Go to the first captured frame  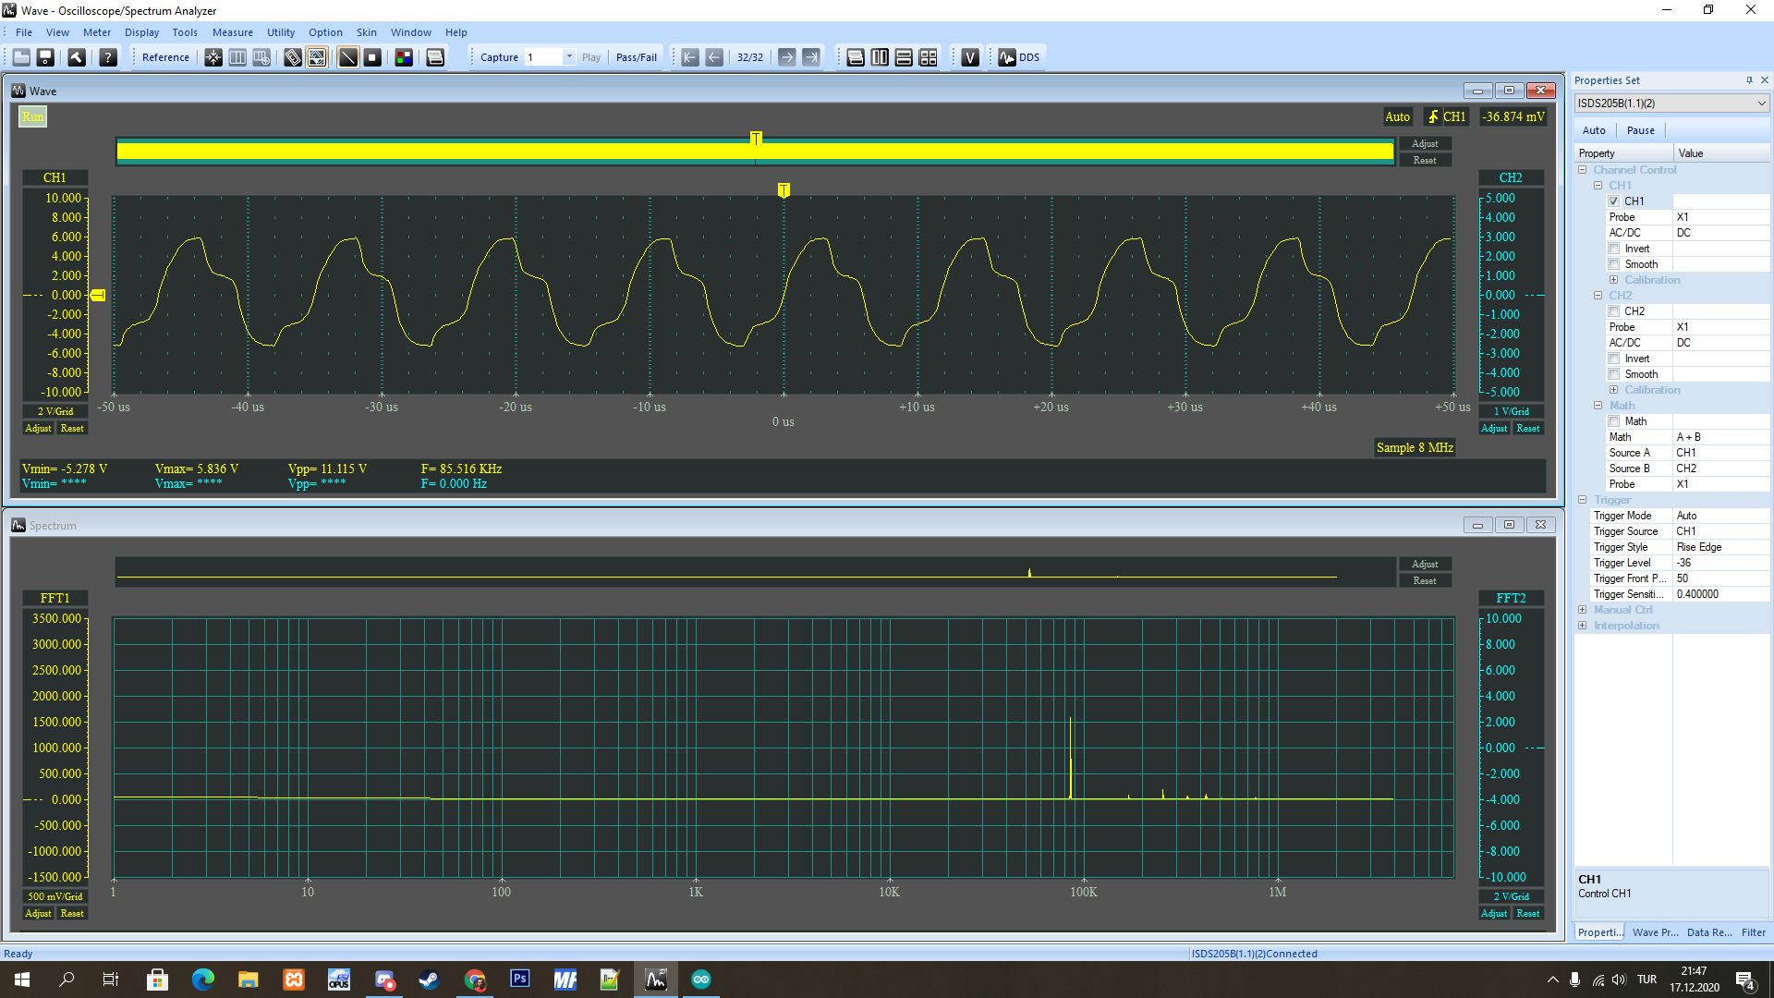(x=690, y=57)
